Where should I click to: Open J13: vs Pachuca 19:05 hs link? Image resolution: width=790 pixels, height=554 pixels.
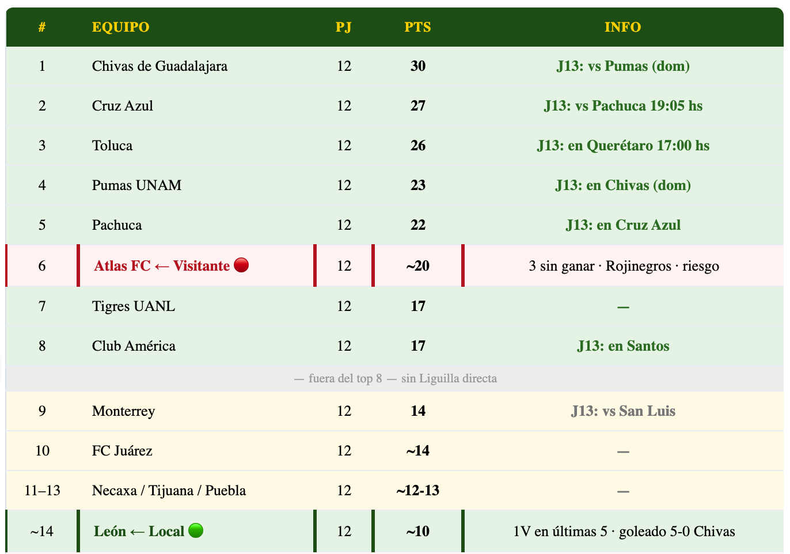tap(622, 106)
